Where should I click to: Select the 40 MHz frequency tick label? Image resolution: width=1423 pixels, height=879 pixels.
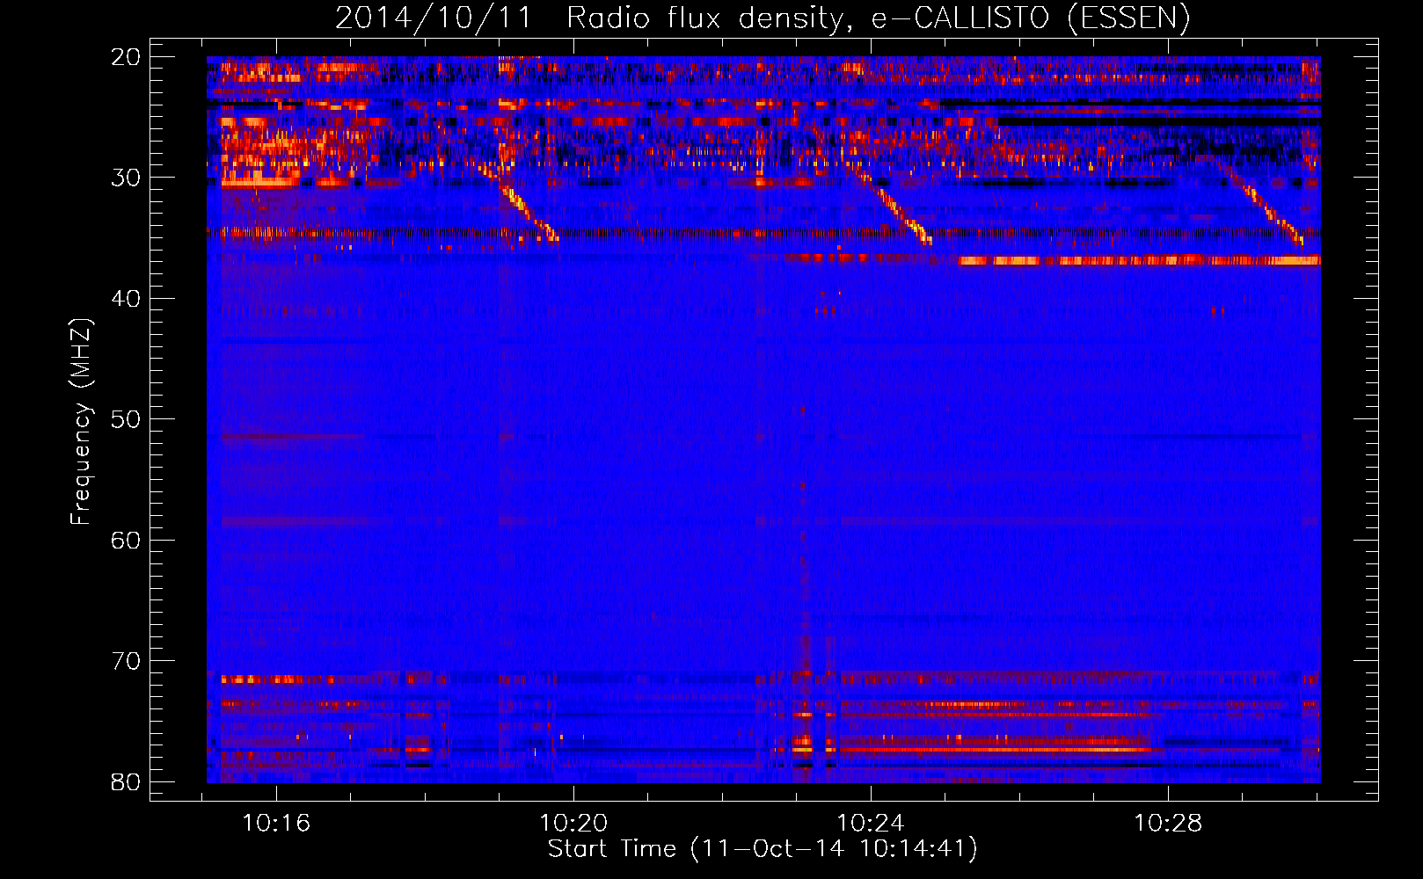[126, 299]
